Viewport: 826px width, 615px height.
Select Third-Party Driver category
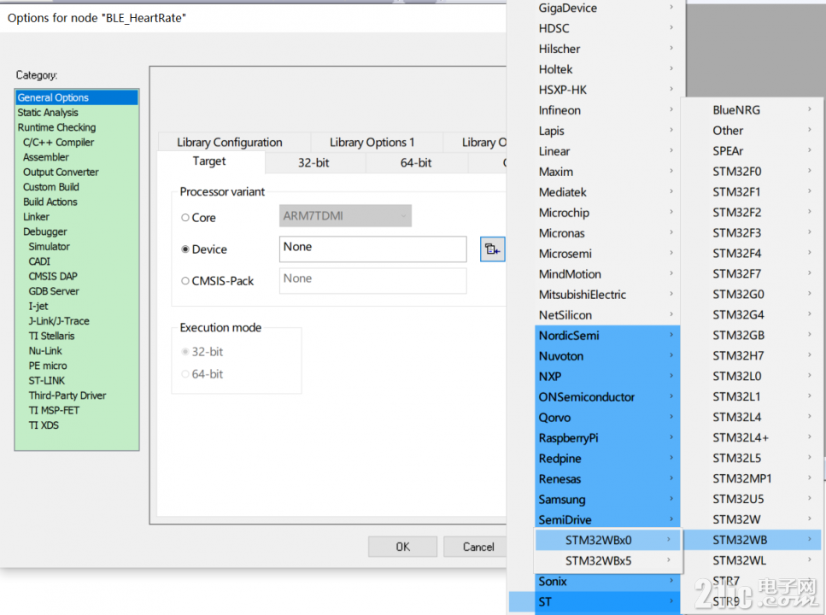point(77,395)
